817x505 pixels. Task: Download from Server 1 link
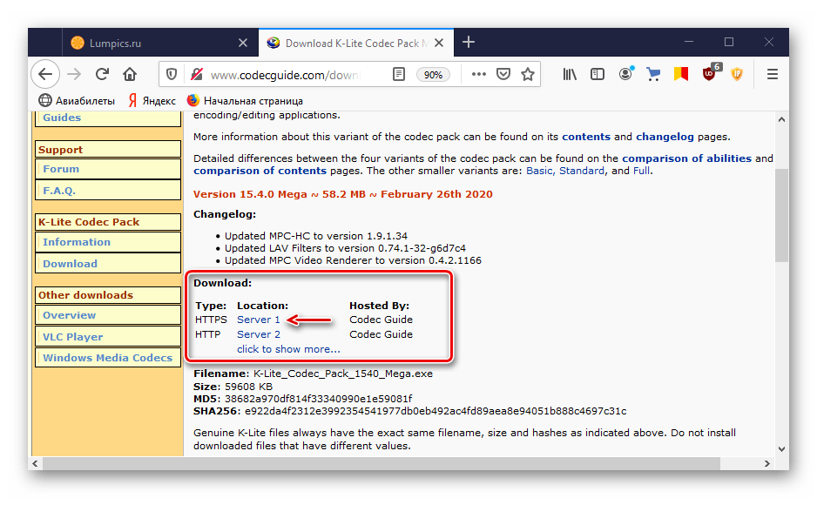[x=259, y=320]
